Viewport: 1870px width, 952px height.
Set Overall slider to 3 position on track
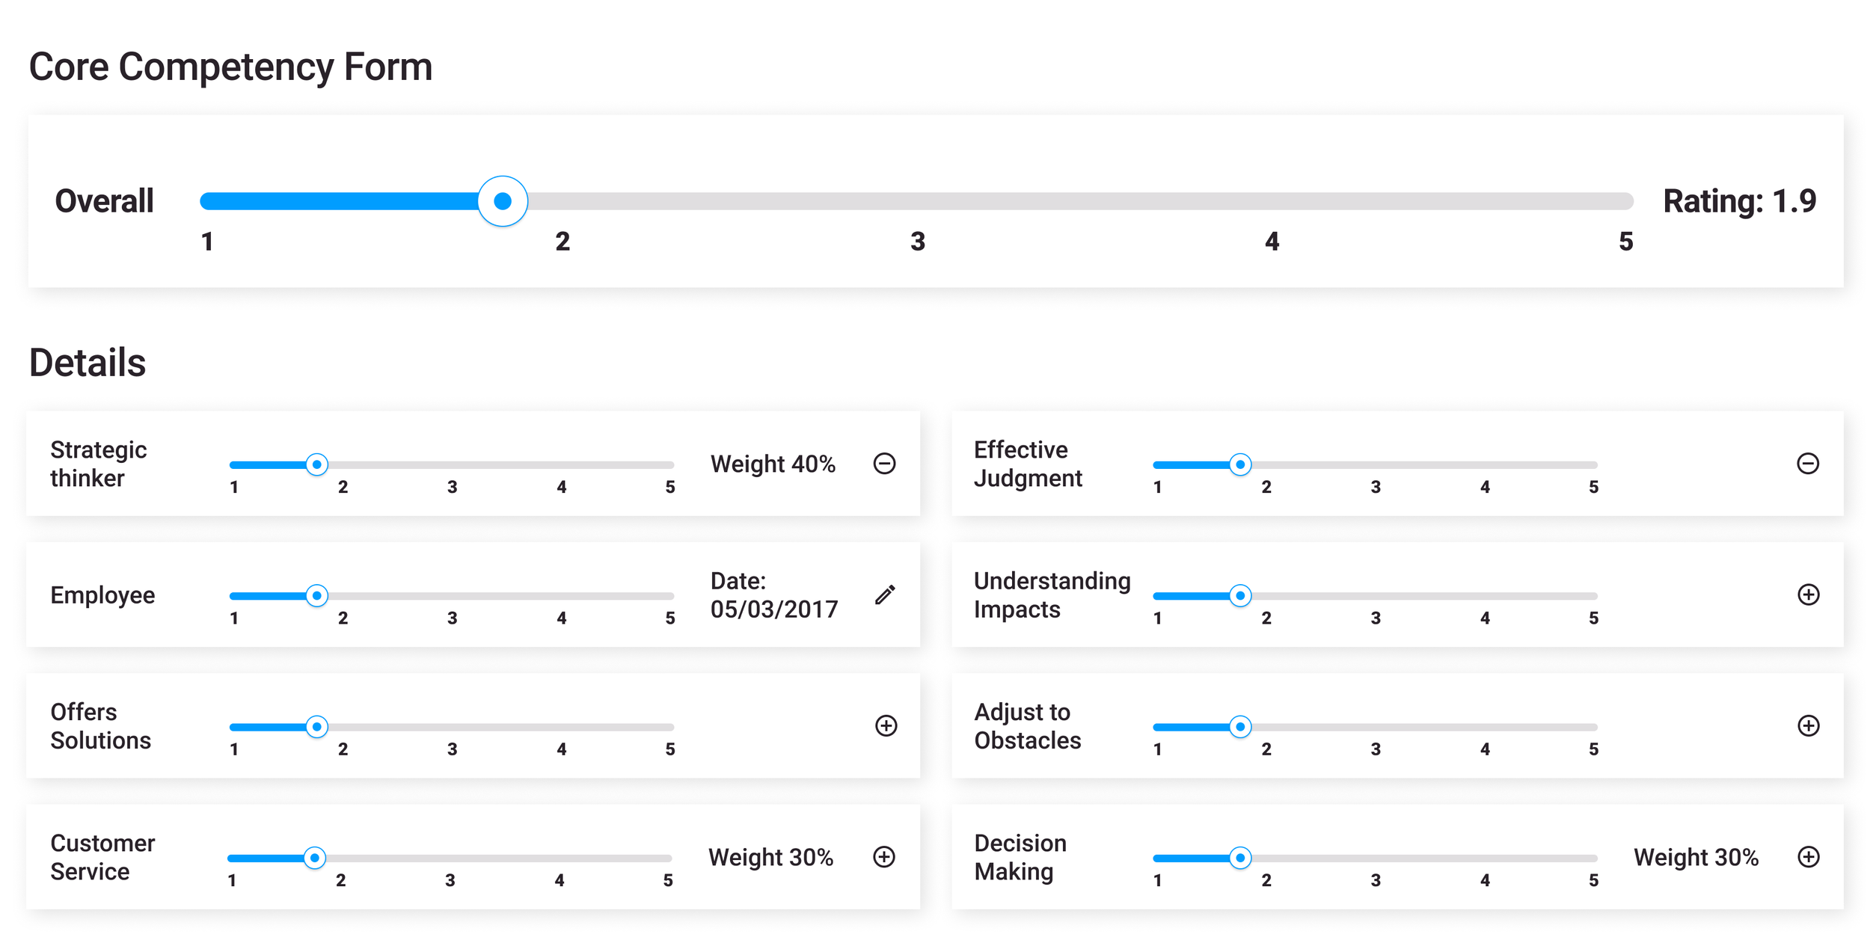[x=917, y=201]
